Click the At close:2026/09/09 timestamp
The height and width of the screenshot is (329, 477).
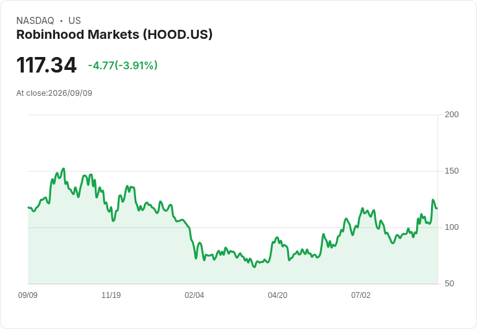coord(54,93)
